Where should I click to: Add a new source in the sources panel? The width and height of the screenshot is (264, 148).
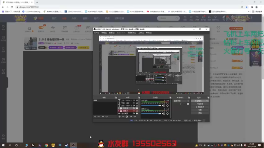click(x=119, y=117)
